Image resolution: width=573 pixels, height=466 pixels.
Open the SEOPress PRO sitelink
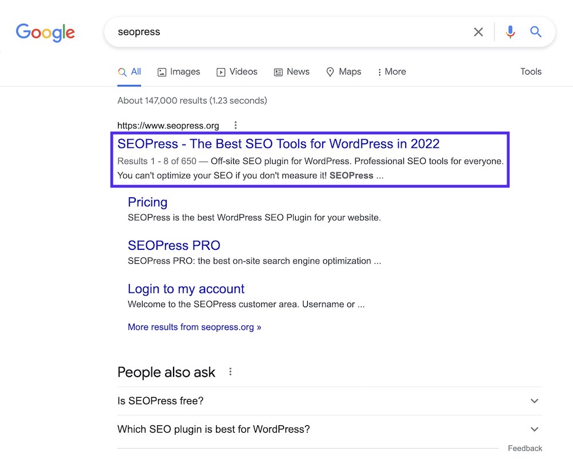tap(174, 245)
